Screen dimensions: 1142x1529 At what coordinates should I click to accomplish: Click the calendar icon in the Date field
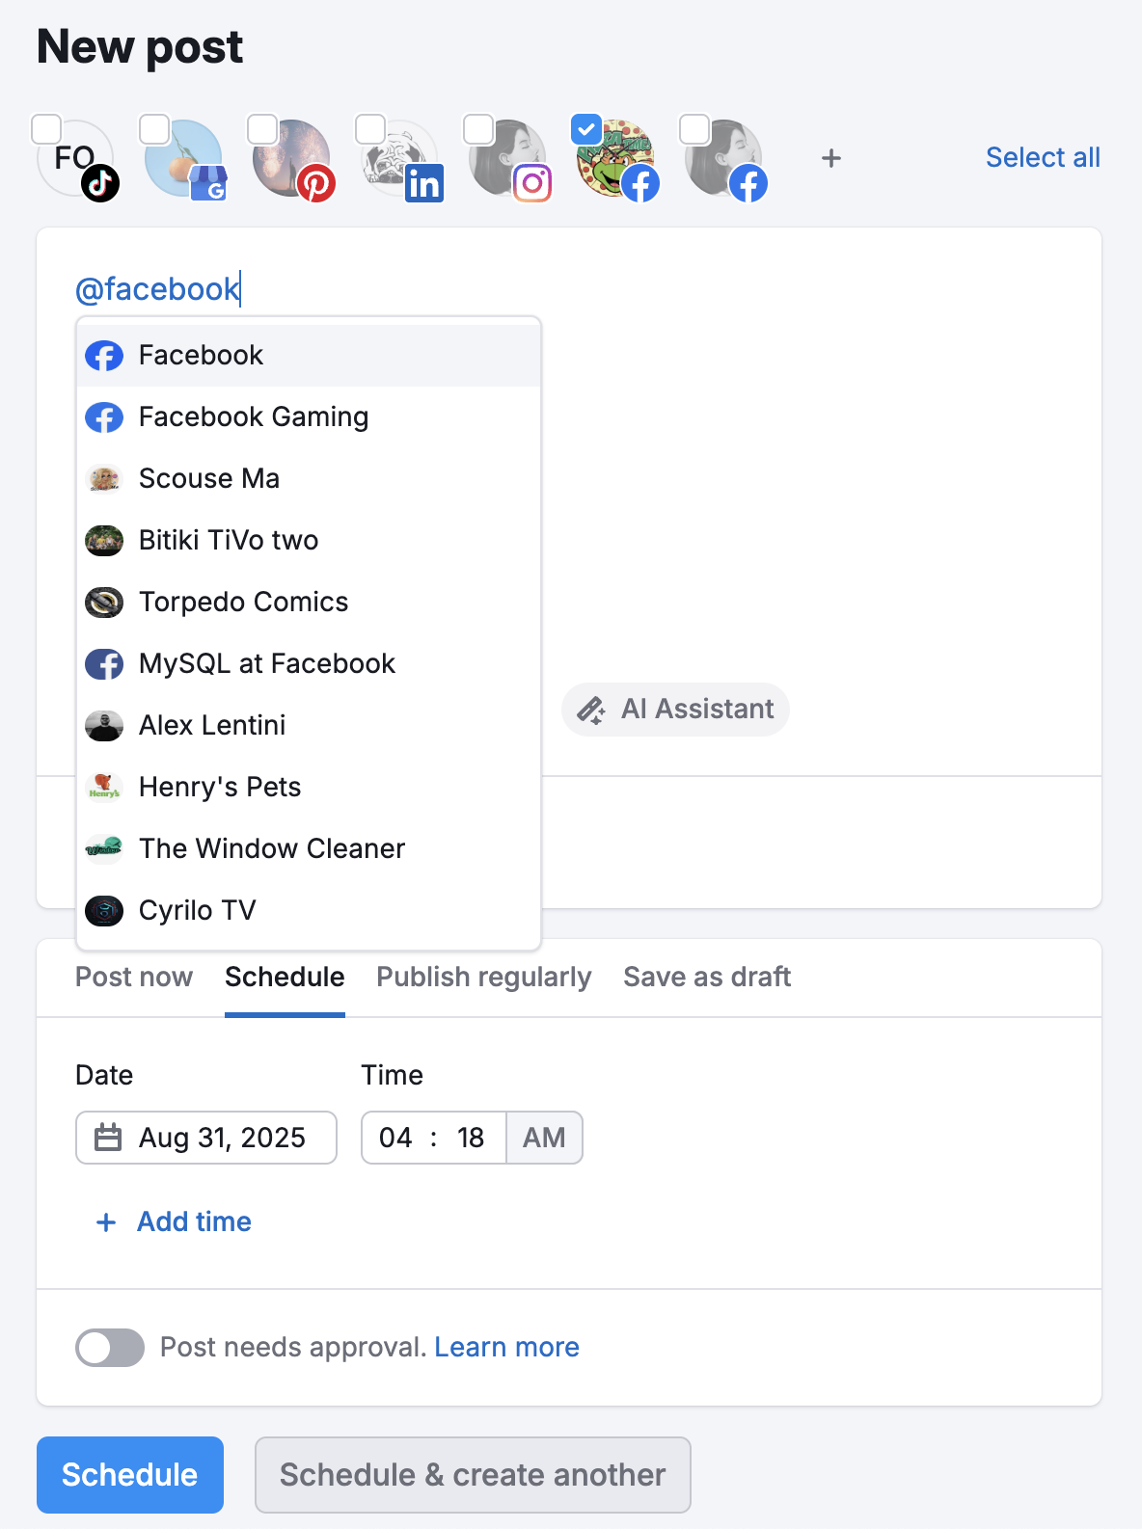click(x=109, y=1138)
